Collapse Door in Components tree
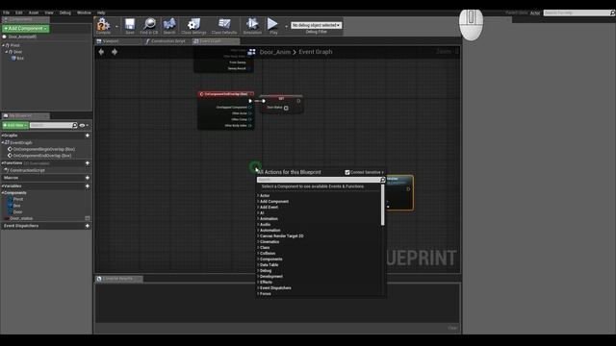The height and width of the screenshot is (346, 616). [7, 52]
